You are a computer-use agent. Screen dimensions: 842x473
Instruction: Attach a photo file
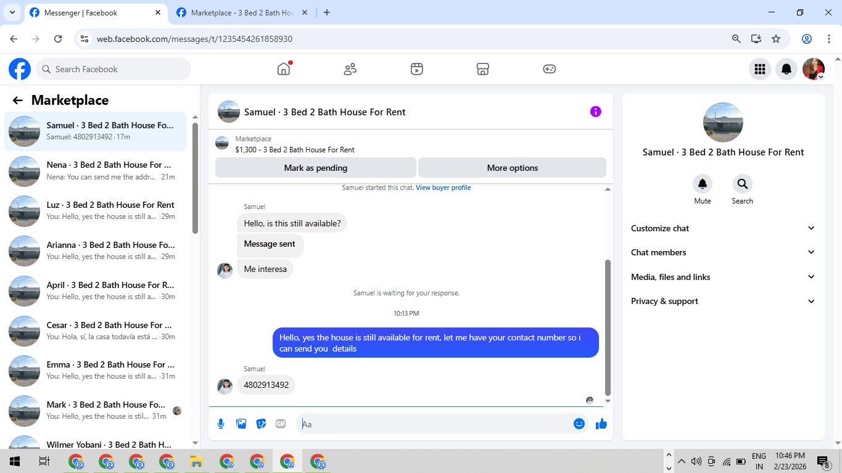[241, 424]
